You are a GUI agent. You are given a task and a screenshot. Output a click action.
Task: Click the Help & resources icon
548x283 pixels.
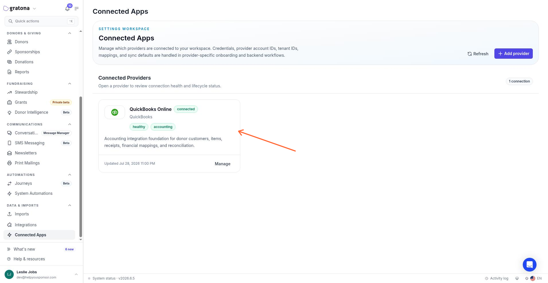9,259
